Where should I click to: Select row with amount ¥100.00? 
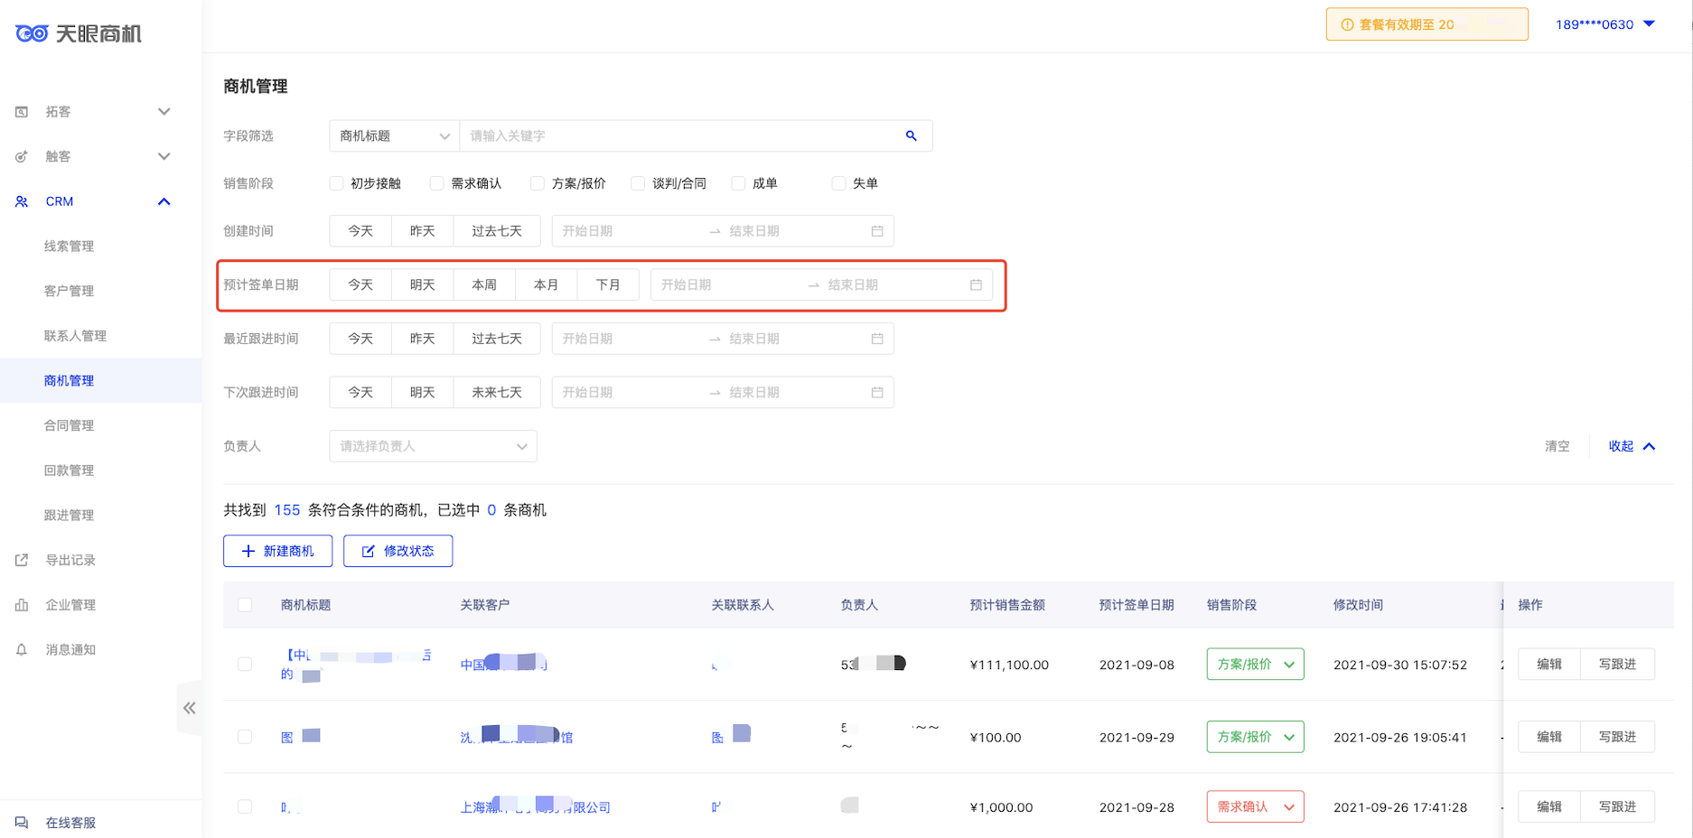[245, 737]
